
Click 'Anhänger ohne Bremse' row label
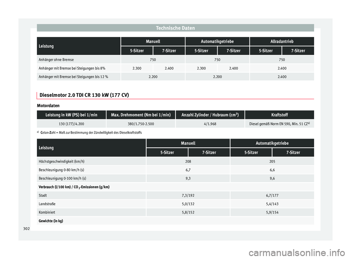56,60
